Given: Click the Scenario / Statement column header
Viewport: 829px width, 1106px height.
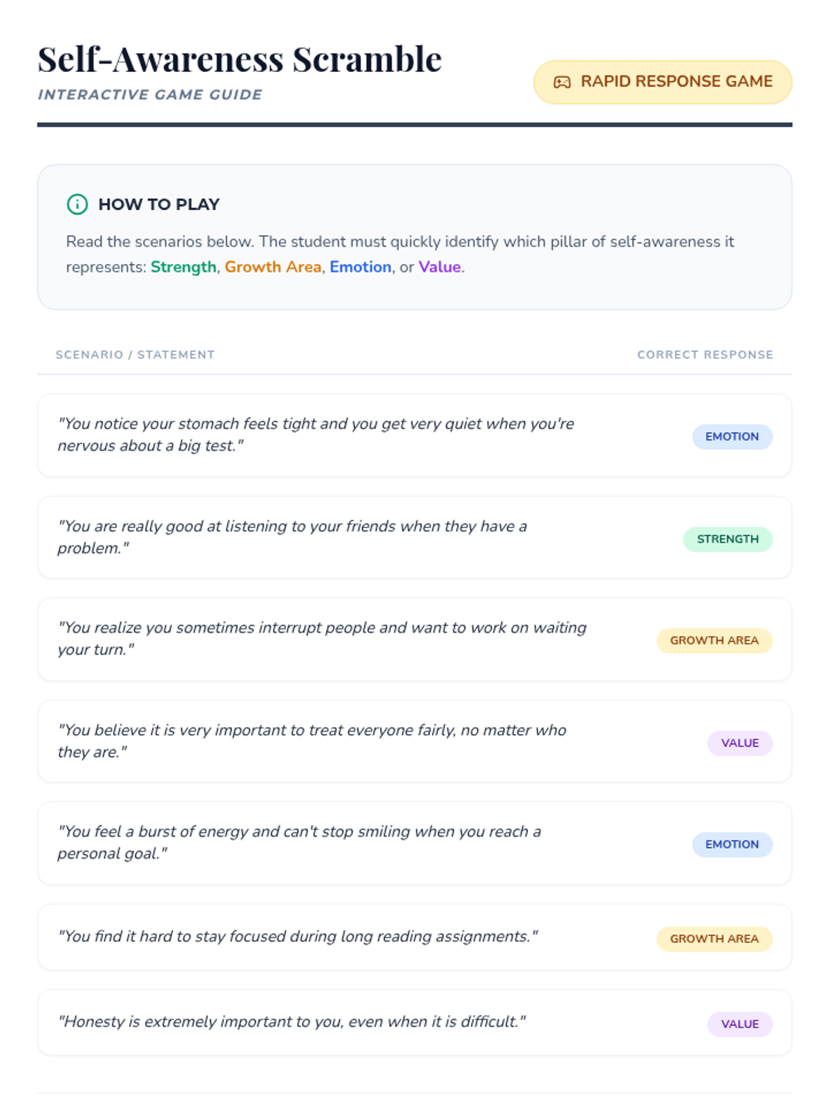Looking at the screenshot, I should coord(135,355).
